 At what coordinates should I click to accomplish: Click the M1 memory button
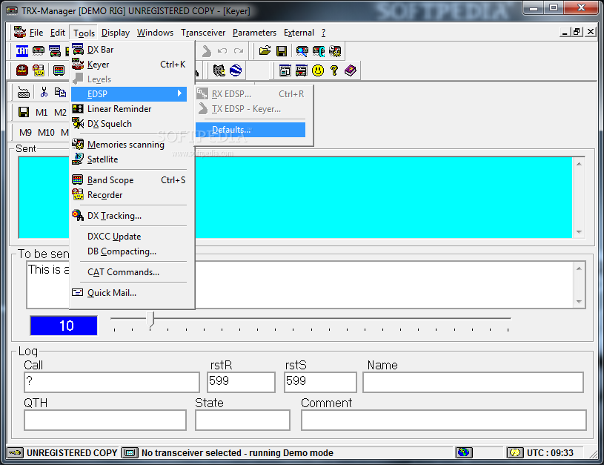42,113
